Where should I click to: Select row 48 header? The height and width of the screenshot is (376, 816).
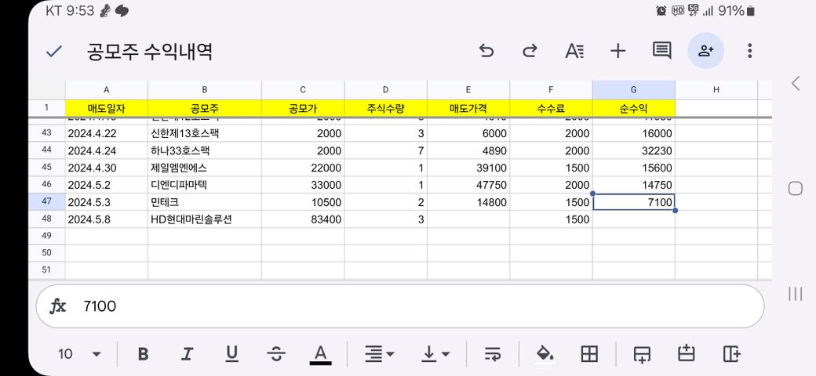[46, 219]
